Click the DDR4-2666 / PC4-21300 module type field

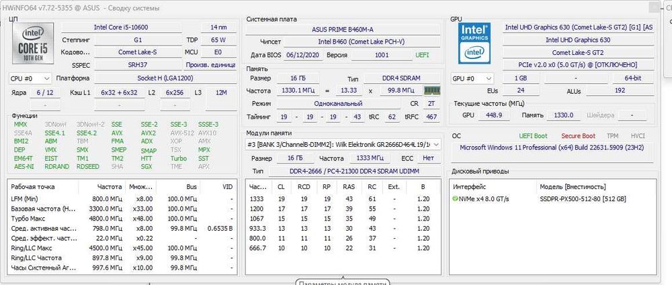[354, 171]
